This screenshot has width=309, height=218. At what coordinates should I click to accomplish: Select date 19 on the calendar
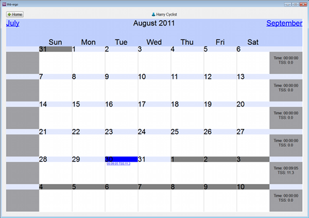point(220,104)
